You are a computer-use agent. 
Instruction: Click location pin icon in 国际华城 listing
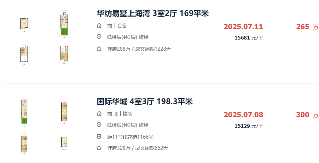click(99, 125)
